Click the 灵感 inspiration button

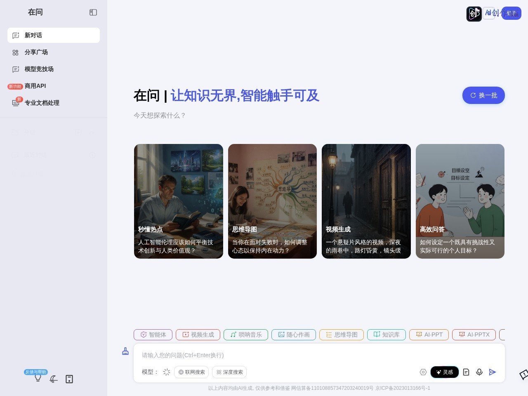click(x=445, y=372)
